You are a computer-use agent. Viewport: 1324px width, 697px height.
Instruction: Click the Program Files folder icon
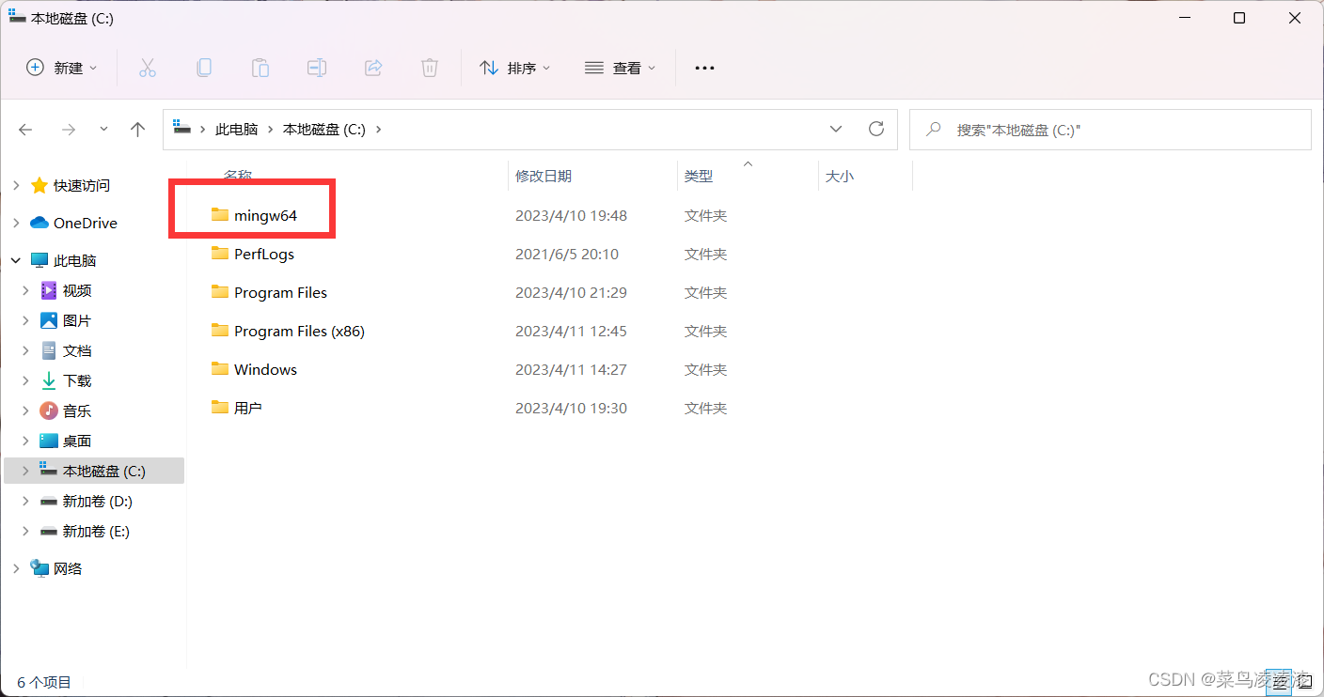(x=220, y=292)
